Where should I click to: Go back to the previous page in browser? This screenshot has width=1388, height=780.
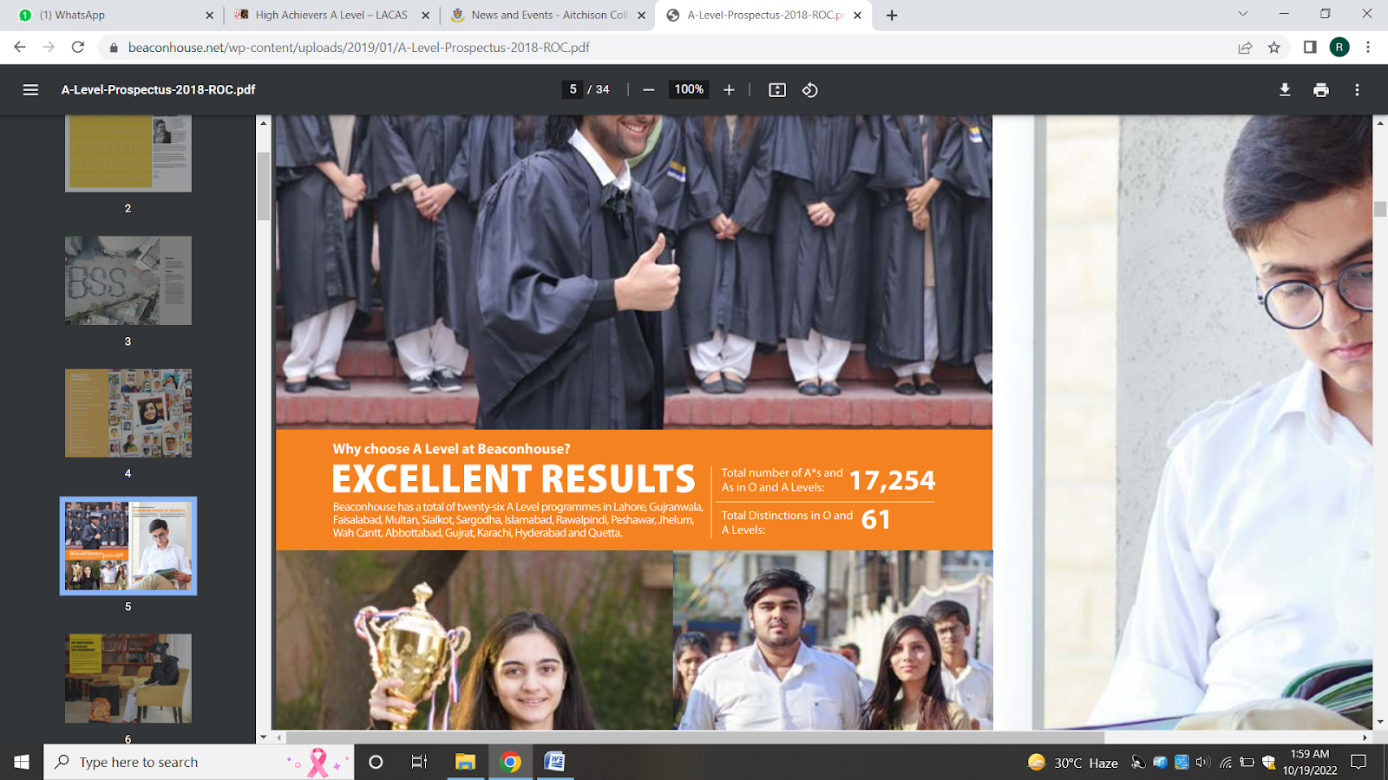click(x=20, y=47)
